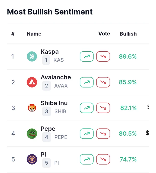The height and width of the screenshot is (173, 156).
Task: Click the Kaspa coin logo
Action: (x=32, y=56)
